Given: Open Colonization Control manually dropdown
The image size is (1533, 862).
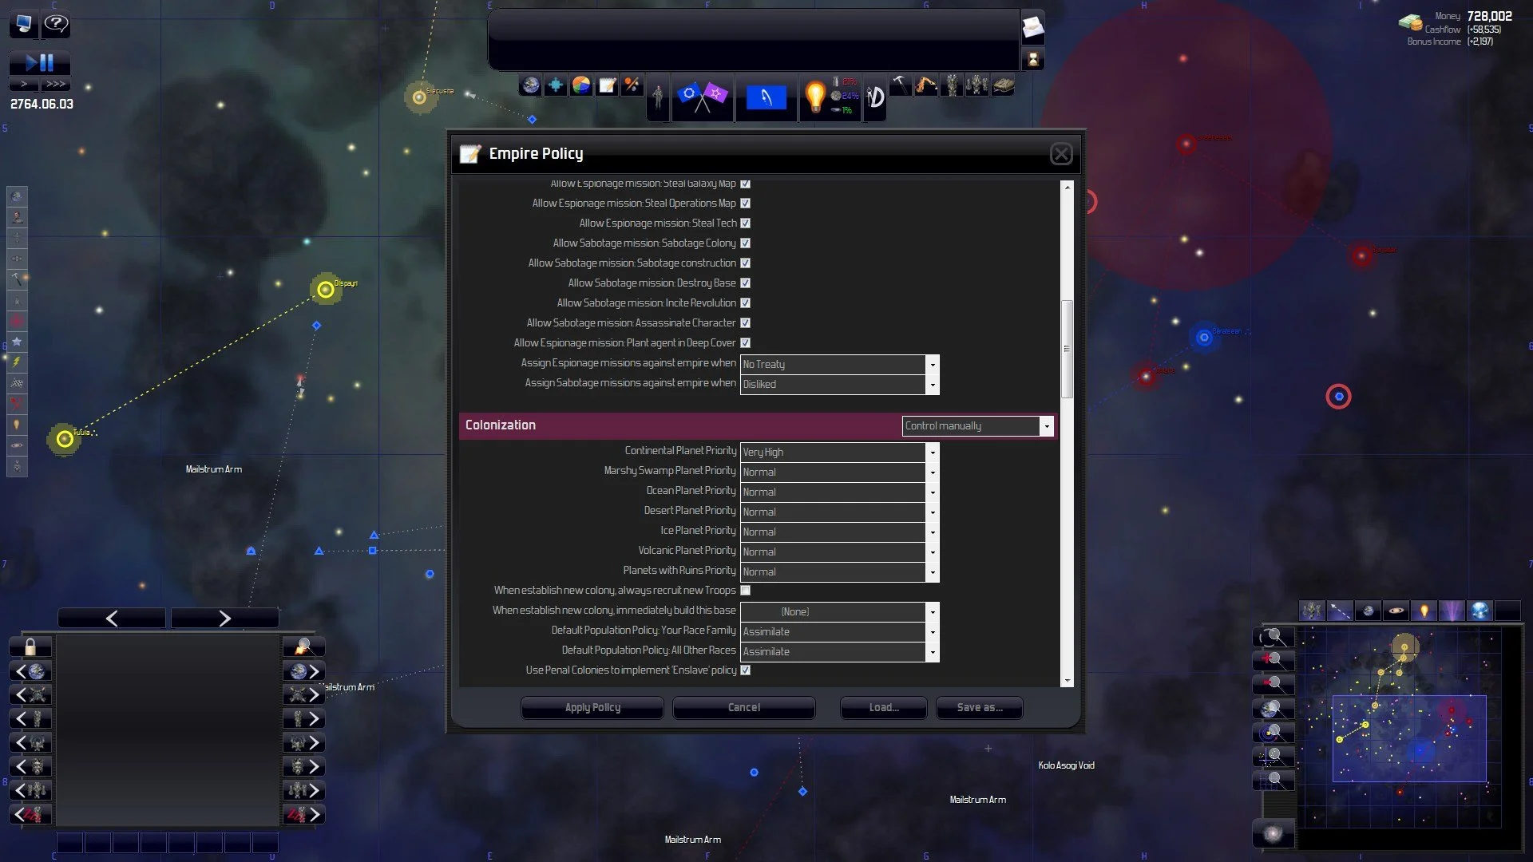Looking at the screenshot, I should (977, 426).
